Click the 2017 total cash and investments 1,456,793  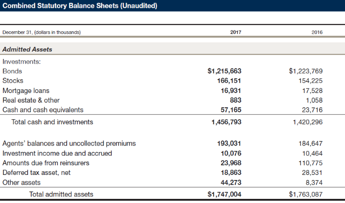[x=226, y=122]
